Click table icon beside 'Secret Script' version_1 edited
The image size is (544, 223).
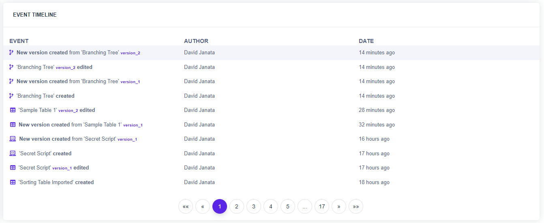[13, 168]
